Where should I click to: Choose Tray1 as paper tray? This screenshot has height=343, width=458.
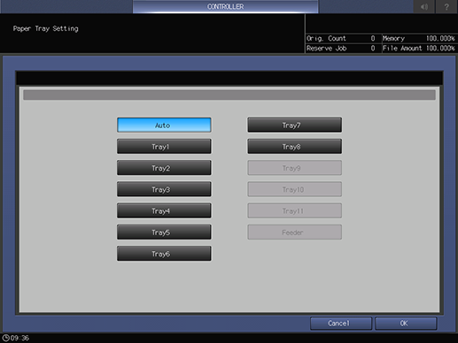pos(164,147)
